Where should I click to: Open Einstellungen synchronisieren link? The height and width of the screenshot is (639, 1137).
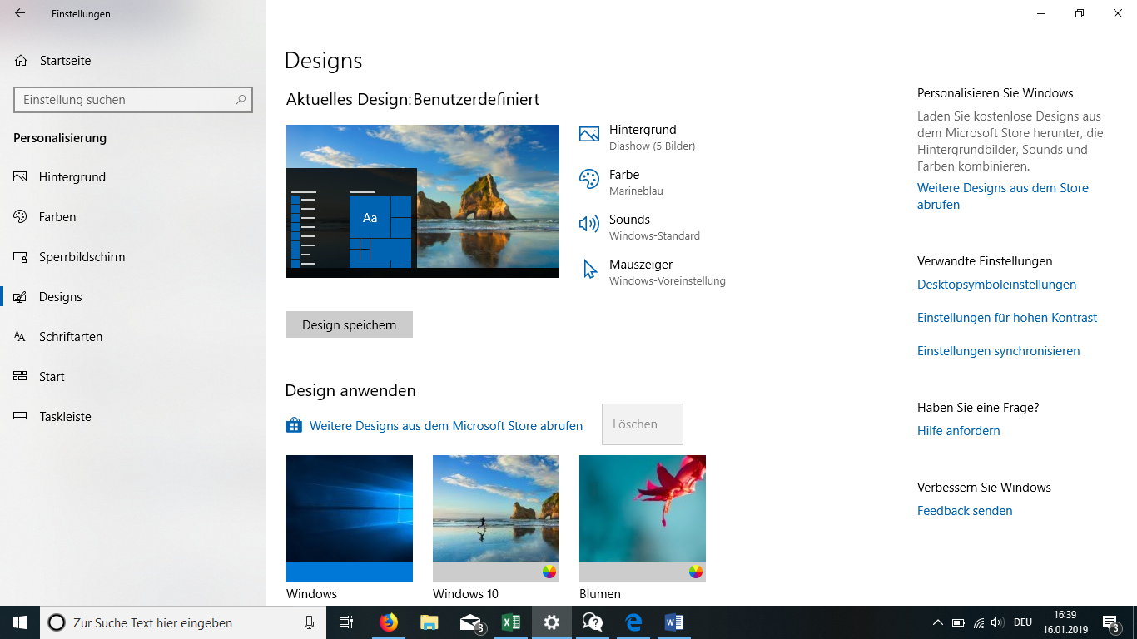999,351
